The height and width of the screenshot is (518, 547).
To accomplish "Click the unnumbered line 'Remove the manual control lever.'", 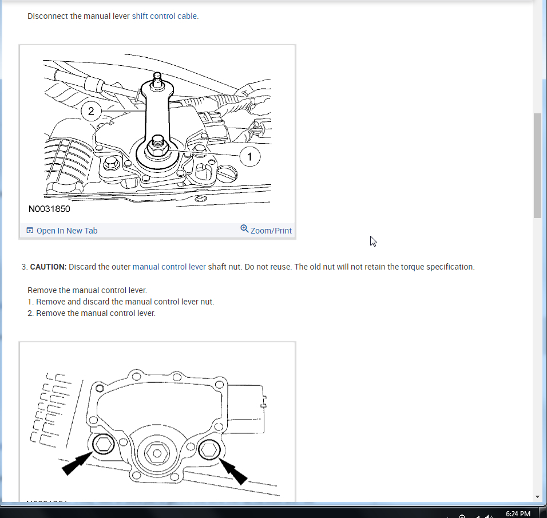I will [87, 290].
